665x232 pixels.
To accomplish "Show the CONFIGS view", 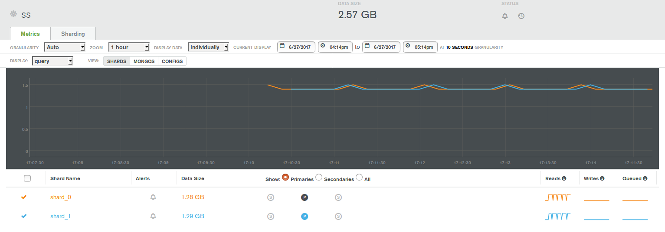I will (172, 61).
